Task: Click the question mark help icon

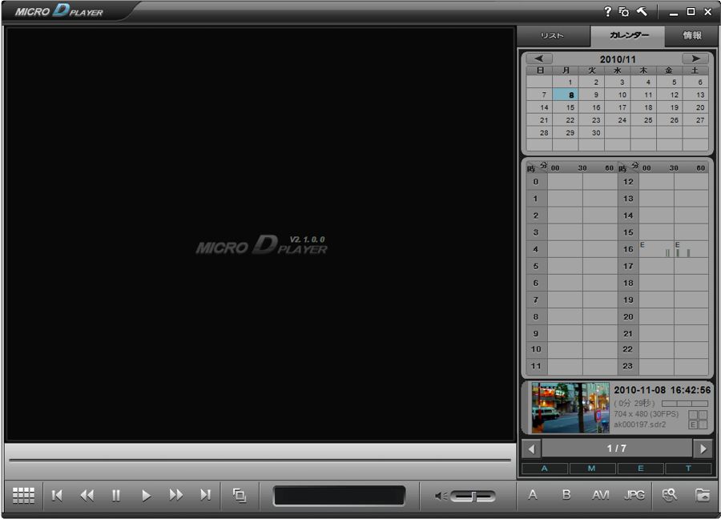Action: tap(607, 12)
